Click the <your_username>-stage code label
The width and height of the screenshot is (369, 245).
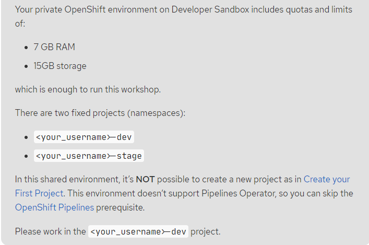coord(89,156)
